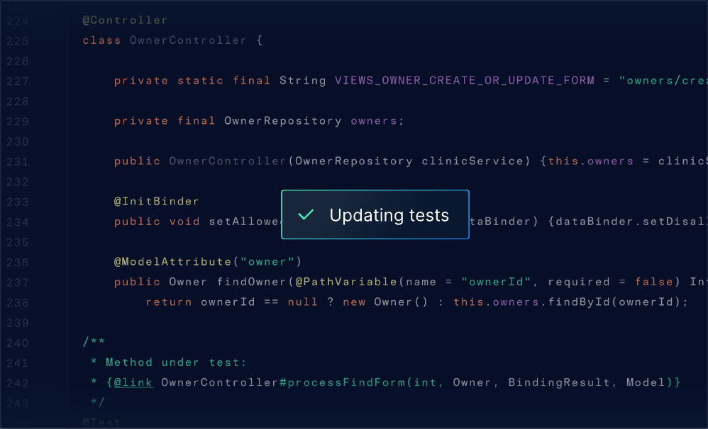Click the OwnerRepository type on line 229
The width and height of the screenshot is (708, 429).
pyautogui.click(x=282, y=121)
